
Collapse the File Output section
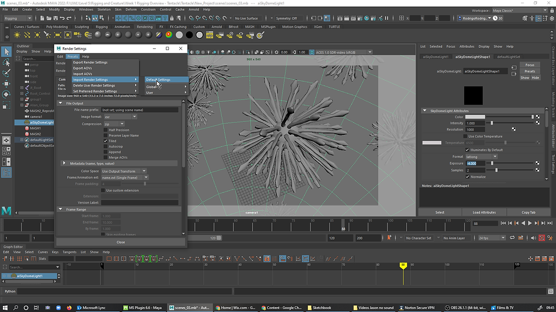point(60,103)
